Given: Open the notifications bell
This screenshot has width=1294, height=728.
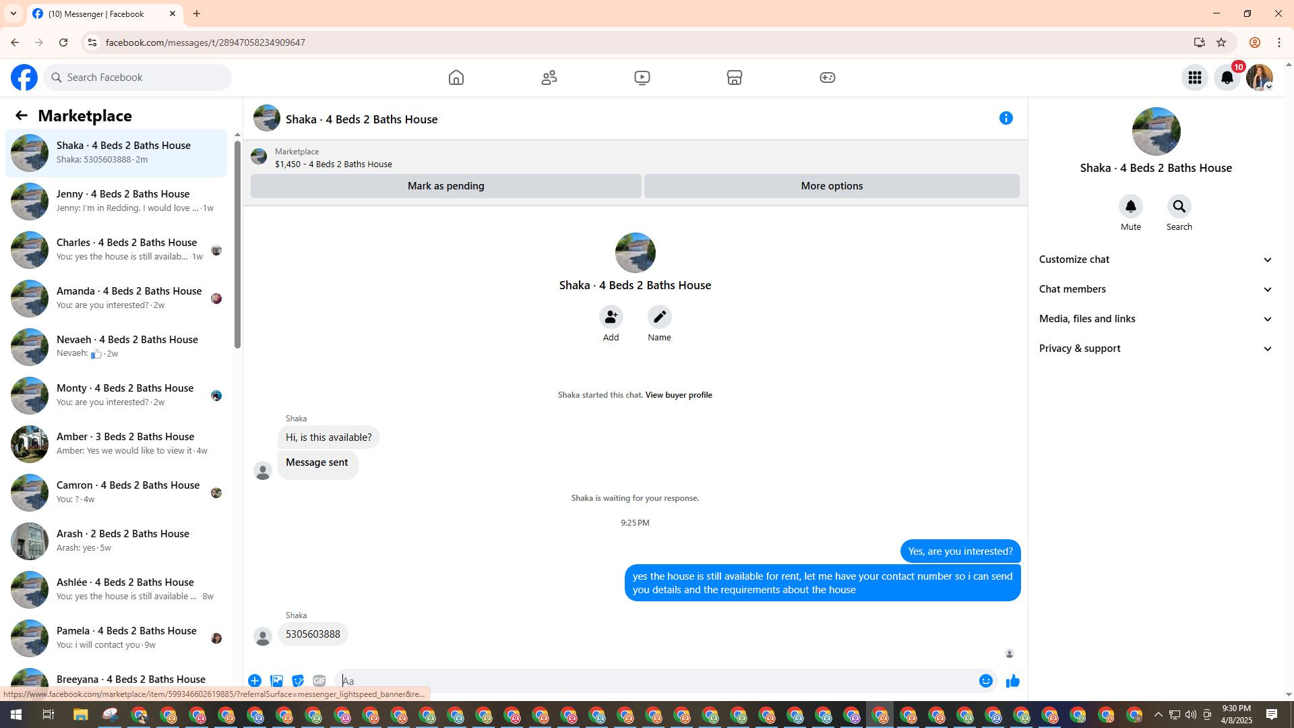Looking at the screenshot, I should tap(1227, 78).
